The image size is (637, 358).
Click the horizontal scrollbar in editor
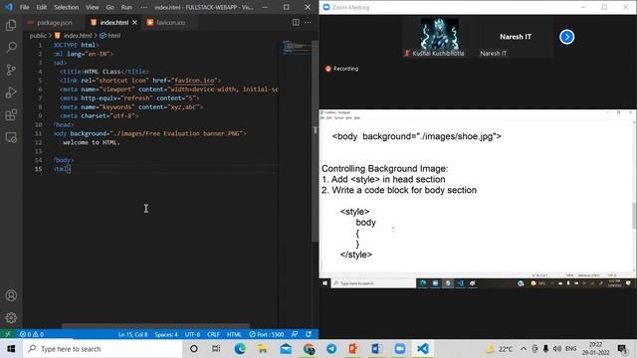pyautogui.click(x=155, y=326)
